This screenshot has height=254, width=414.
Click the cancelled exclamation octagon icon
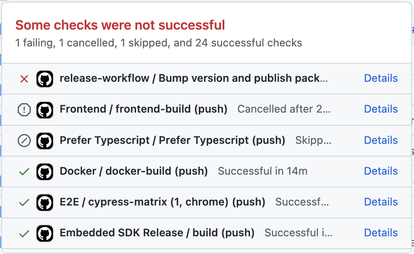point(24,110)
